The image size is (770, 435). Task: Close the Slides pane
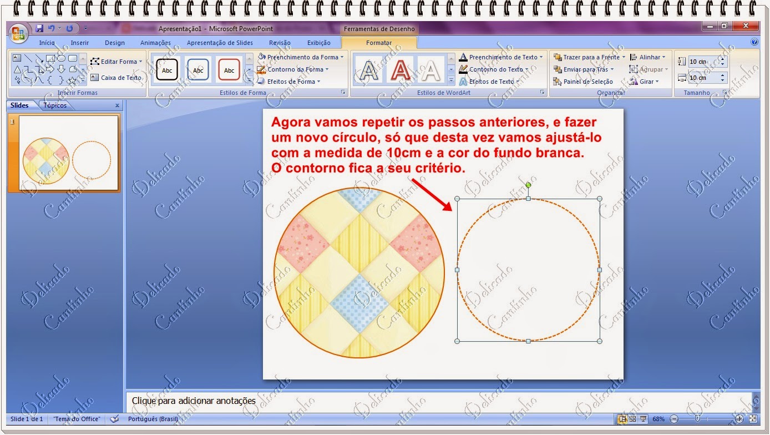[x=117, y=105]
